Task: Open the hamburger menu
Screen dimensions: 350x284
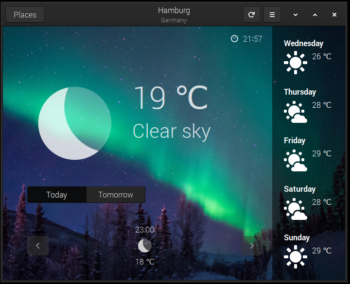Action: coord(272,15)
